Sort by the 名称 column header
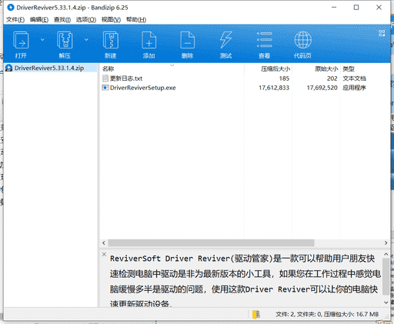Screen dimensions: 394x324 172,68
